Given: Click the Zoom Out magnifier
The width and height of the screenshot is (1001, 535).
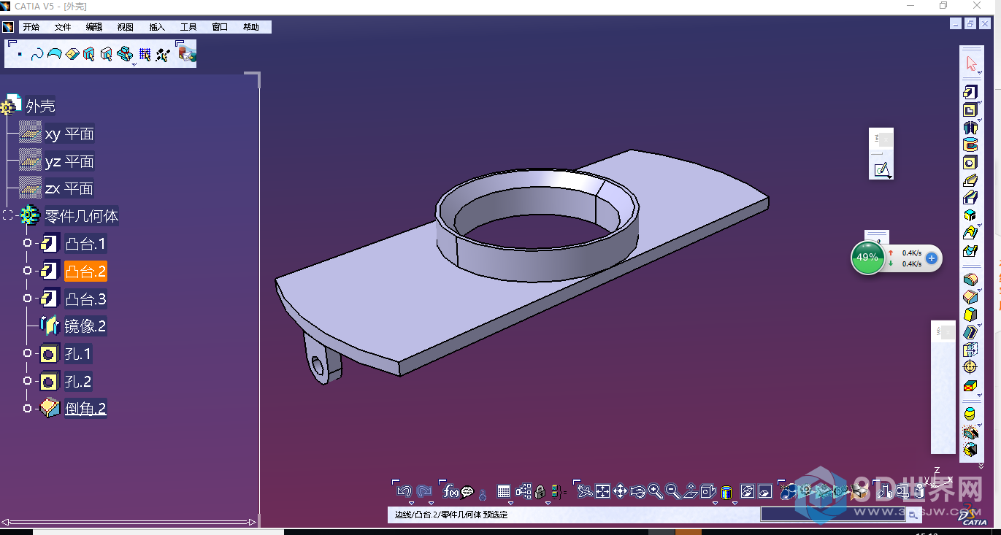Looking at the screenshot, I should coord(672,491).
